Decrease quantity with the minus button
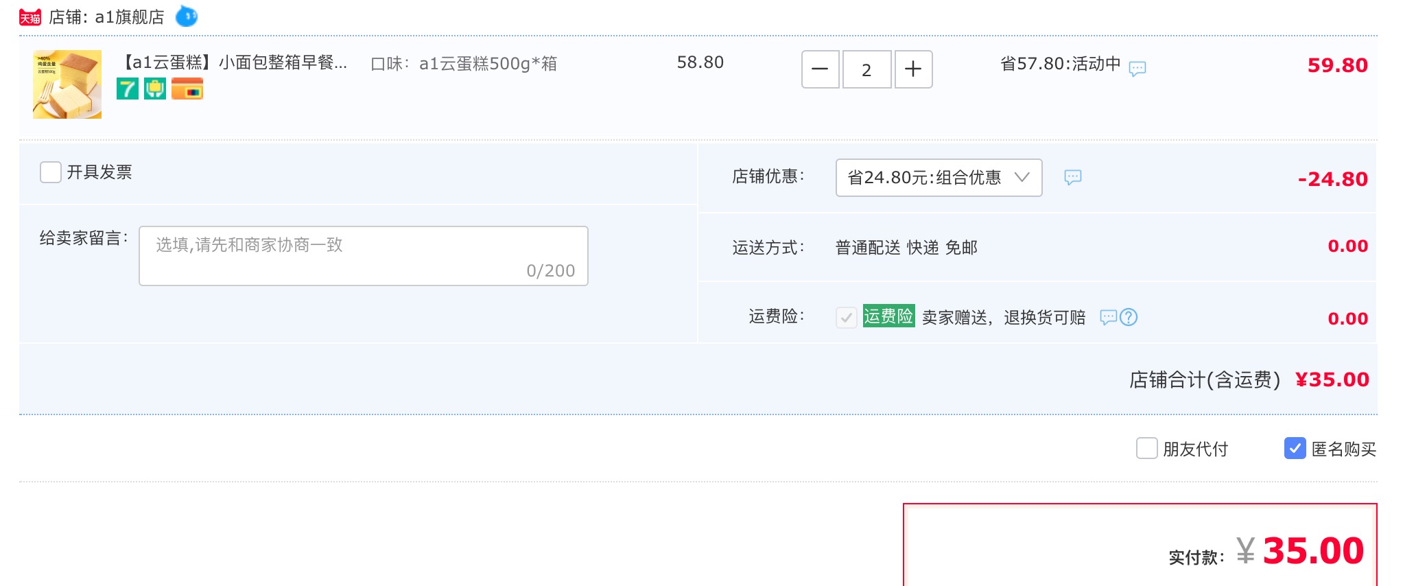Viewport: 1427px width, 586px height. coord(820,69)
